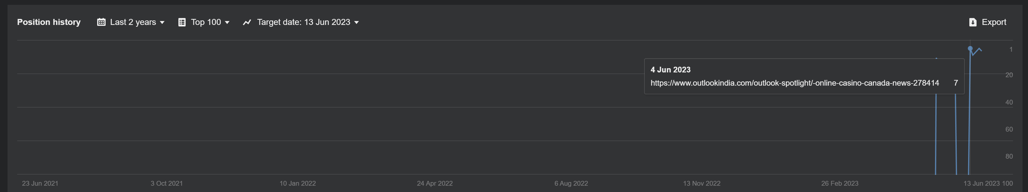Select the 6 Aug 2022 axis date
1028x192 pixels.
pyautogui.click(x=571, y=183)
